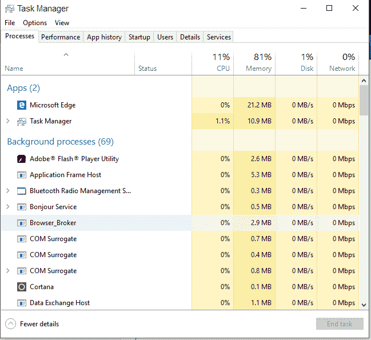
Task: Click the Application Frame Host icon
Action: click(x=22, y=175)
